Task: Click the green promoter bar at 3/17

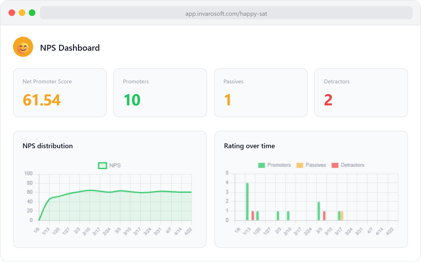Action: pos(339,216)
